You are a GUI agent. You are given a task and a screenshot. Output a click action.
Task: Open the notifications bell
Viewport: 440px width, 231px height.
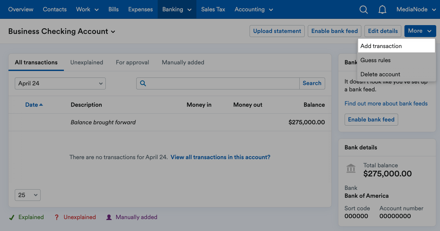[382, 9]
